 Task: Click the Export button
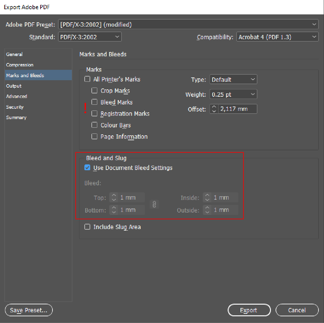(249, 310)
